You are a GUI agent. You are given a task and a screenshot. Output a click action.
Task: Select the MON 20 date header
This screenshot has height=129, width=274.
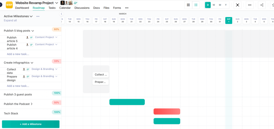tap(123, 20)
